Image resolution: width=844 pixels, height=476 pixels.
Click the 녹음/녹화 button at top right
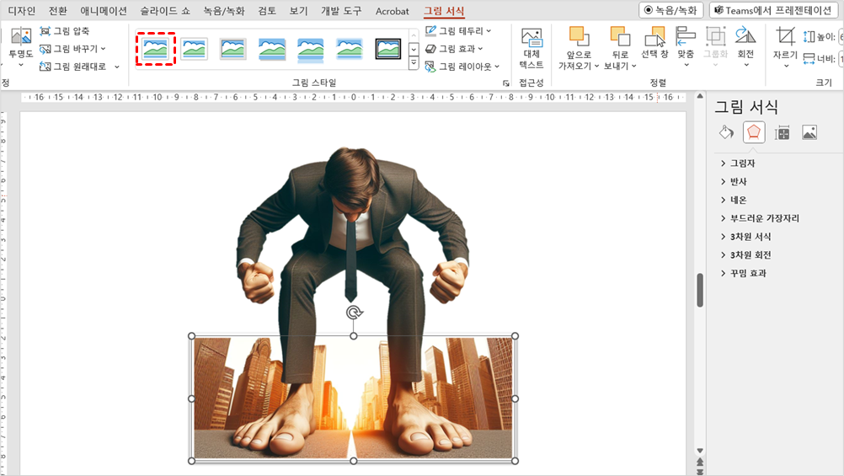[x=670, y=10]
